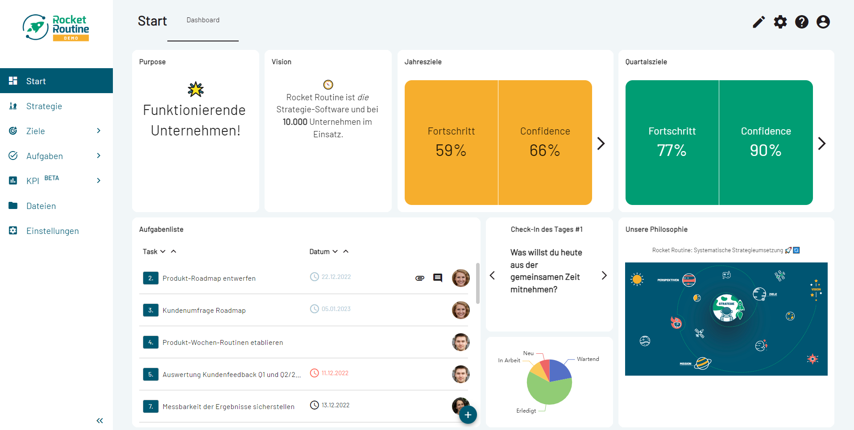Open Start in the sidebar

56,81
